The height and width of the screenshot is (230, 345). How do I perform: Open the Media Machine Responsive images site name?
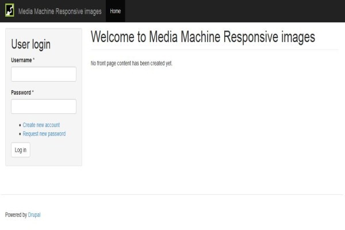coord(60,11)
